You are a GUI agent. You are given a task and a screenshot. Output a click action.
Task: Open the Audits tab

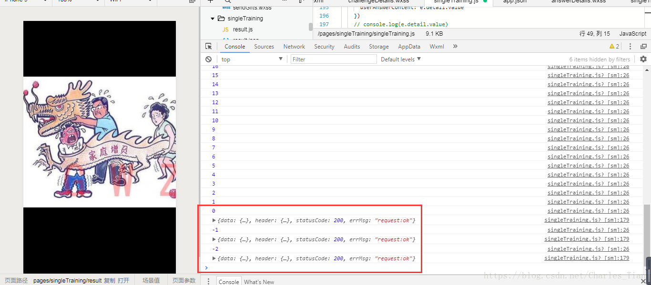[x=352, y=46]
